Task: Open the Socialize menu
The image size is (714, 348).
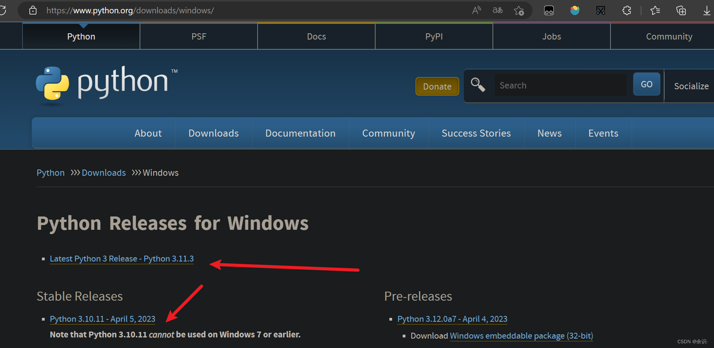Action: pos(691,86)
